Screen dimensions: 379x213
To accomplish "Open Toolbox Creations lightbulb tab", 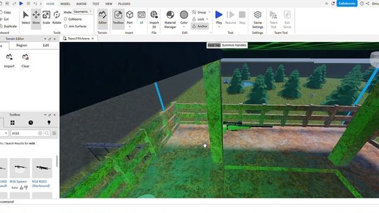I will [49, 122].
